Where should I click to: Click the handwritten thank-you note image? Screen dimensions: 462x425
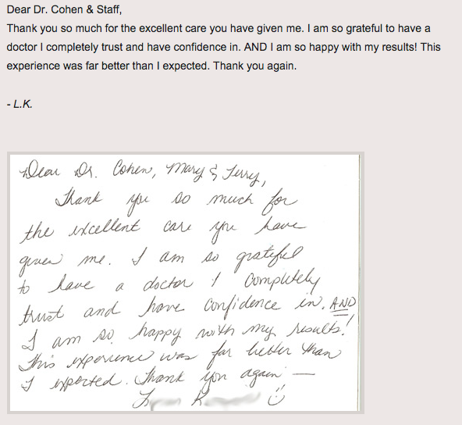pyautogui.click(x=186, y=283)
